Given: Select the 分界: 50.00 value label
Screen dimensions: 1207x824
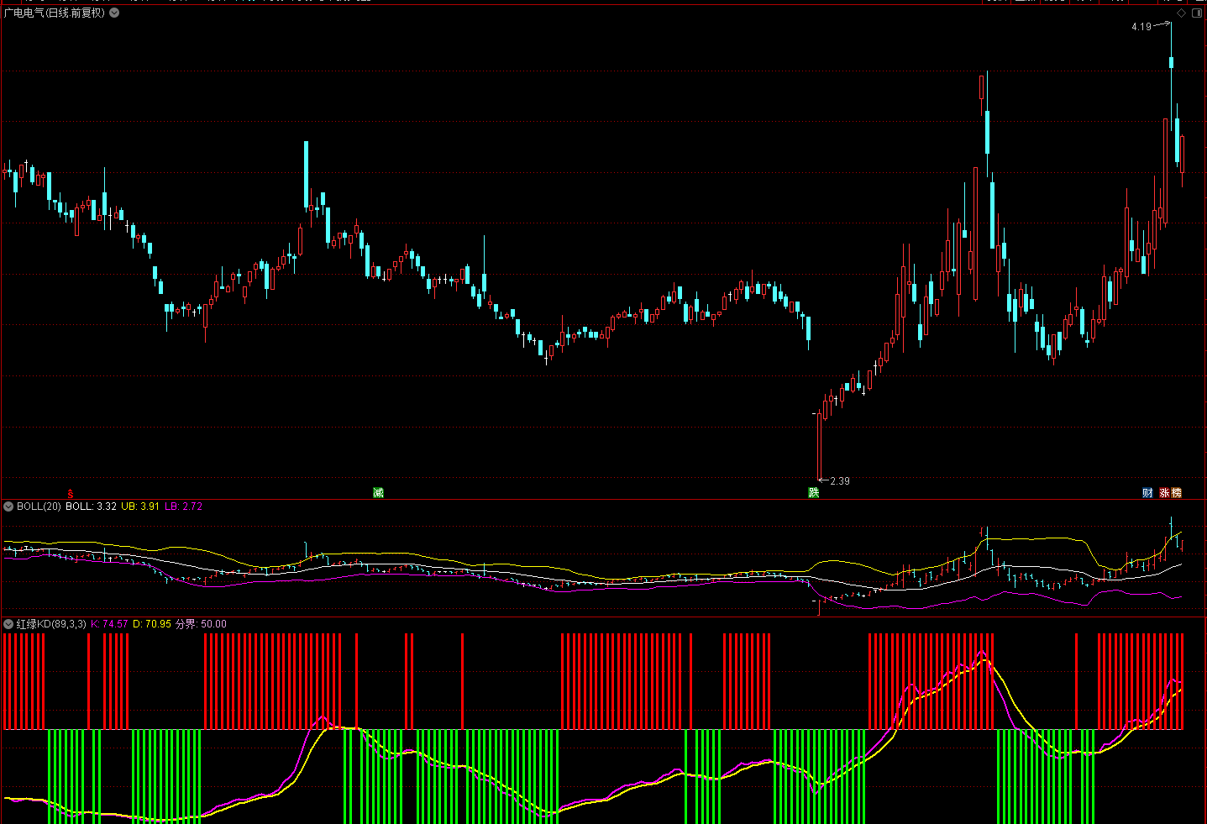Looking at the screenshot, I should tap(201, 624).
